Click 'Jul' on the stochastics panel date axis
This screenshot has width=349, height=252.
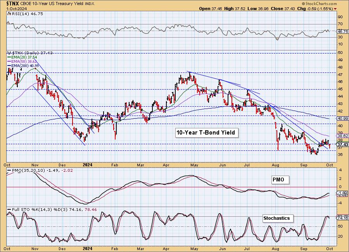pos(246,249)
